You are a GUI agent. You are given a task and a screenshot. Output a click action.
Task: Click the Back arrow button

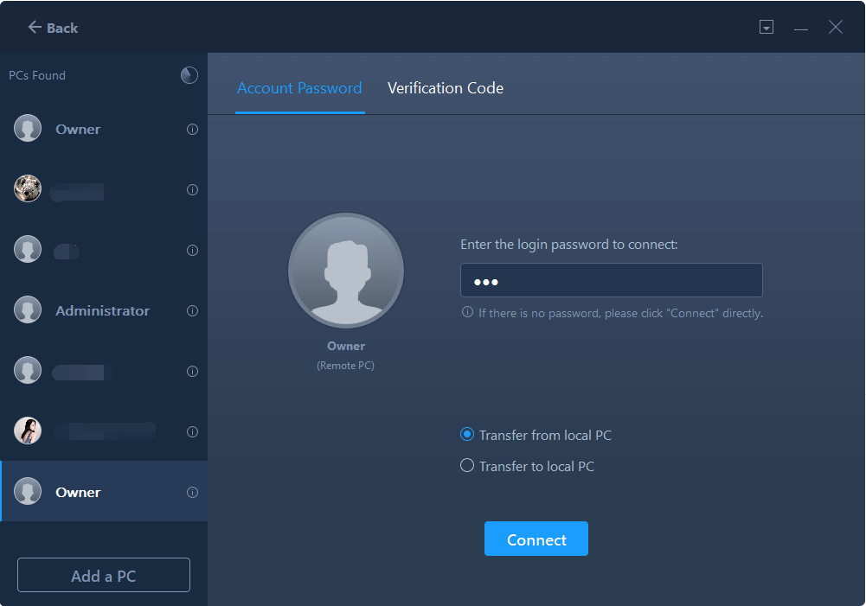53,28
